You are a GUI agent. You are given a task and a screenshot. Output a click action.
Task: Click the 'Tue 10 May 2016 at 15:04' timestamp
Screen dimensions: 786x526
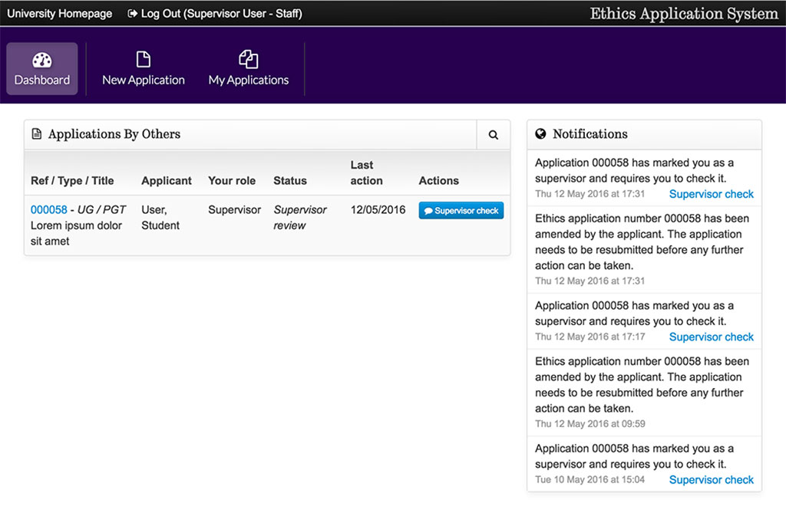pyautogui.click(x=590, y=480)
